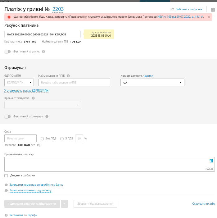Click the Введіть суму amount field
217x218 pixels.
click(x=20, y=139)
